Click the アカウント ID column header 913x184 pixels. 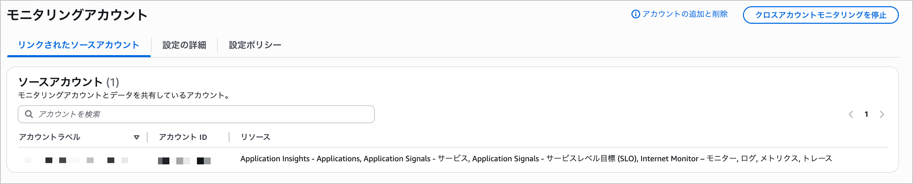click(183, 137)
